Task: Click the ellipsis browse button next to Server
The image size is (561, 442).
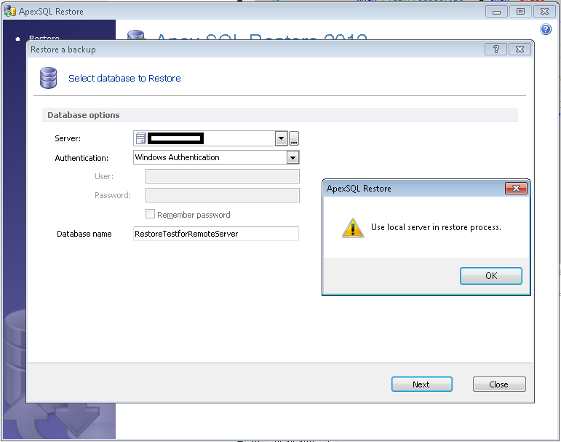Action: pos(294,138)
